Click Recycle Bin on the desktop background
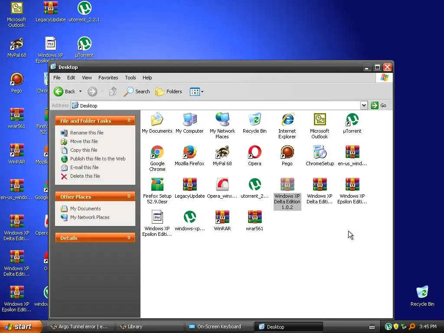Image resolution: width=444 pixels, height=333 pixels. pyautogui.click(x=422, y=296)
